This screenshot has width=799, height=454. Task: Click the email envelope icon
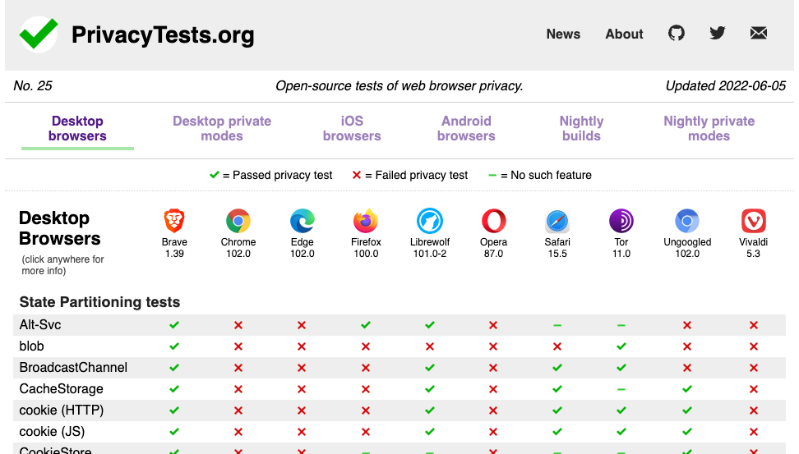(758, 33)
